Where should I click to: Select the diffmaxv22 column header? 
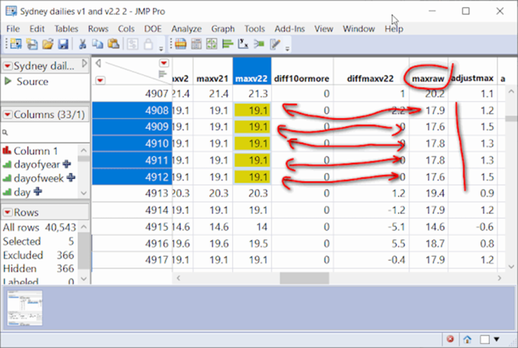(x=371, y=77)
